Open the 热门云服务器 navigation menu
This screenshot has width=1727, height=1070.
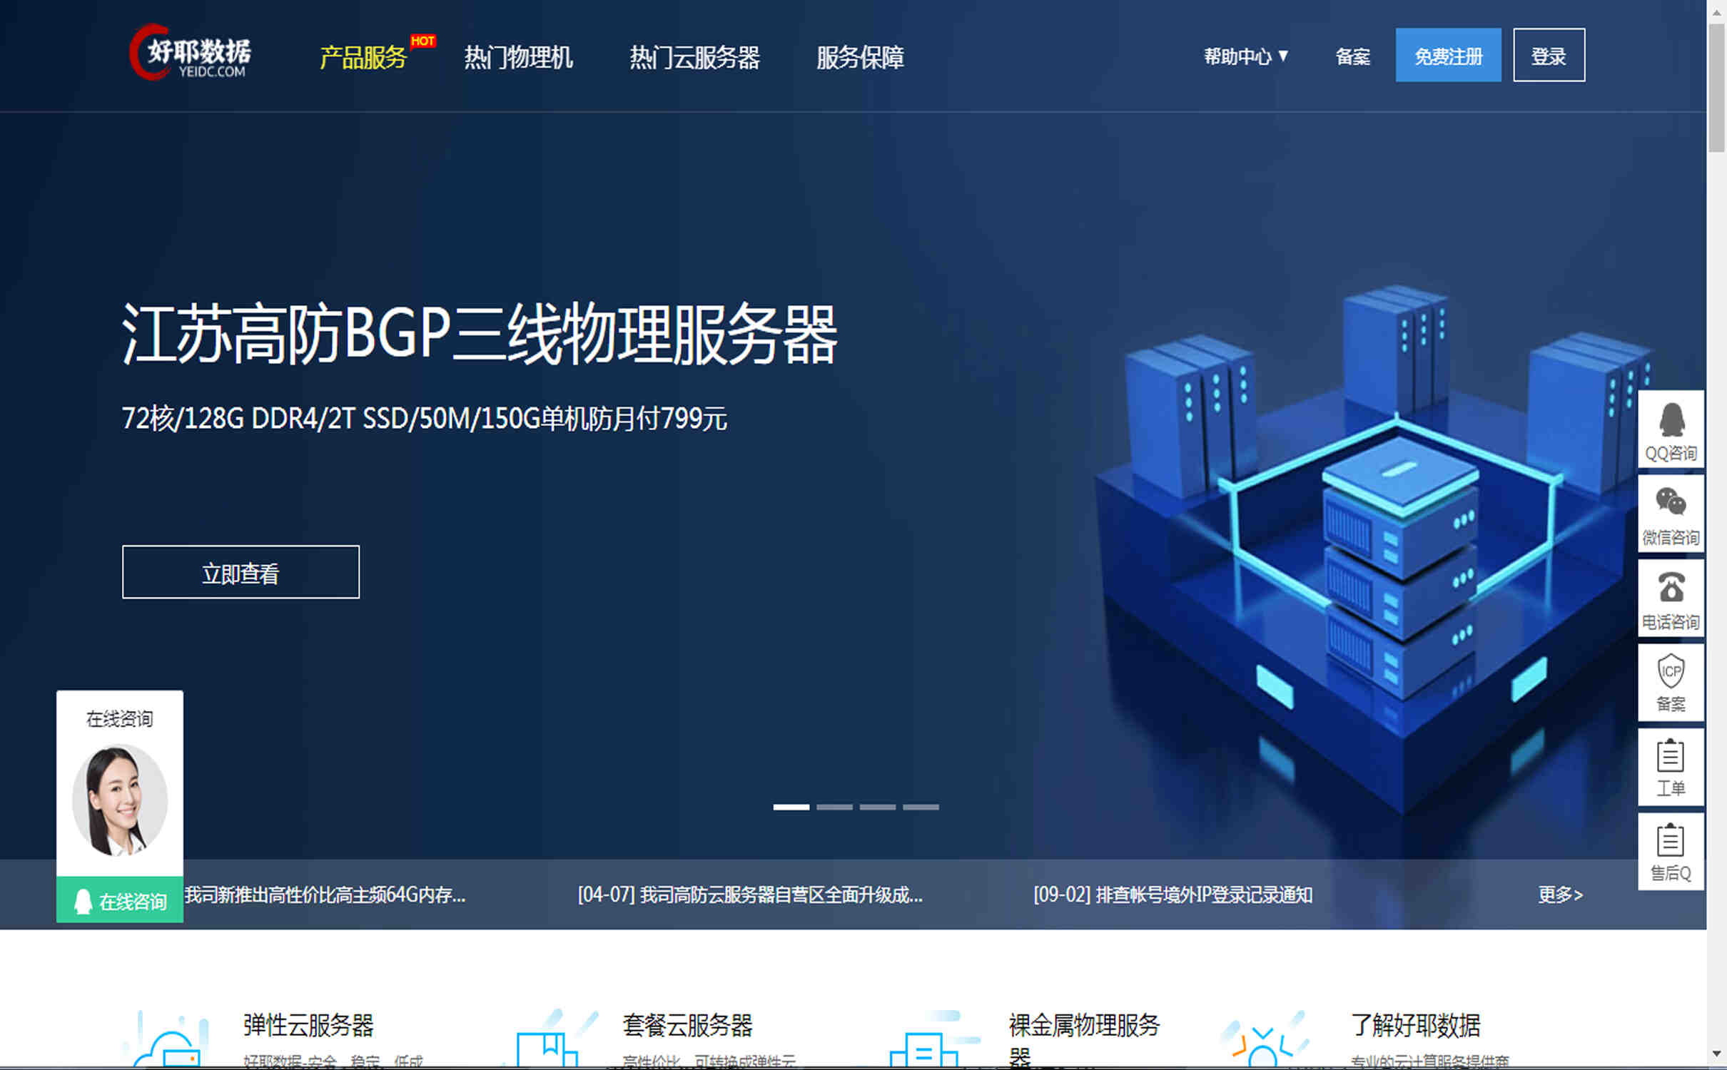point(694,57)
